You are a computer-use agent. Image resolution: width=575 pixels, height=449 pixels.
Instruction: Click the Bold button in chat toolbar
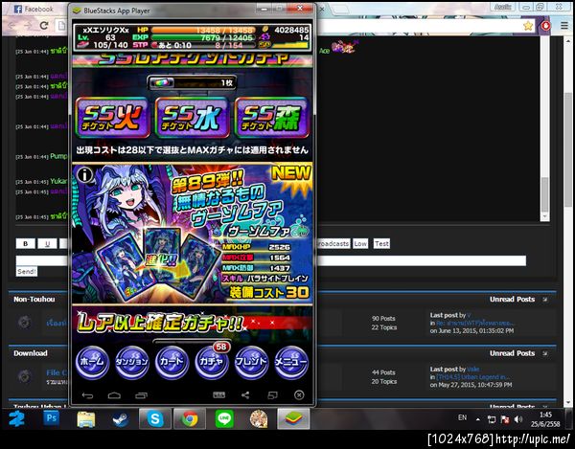(x=25, y=243)
